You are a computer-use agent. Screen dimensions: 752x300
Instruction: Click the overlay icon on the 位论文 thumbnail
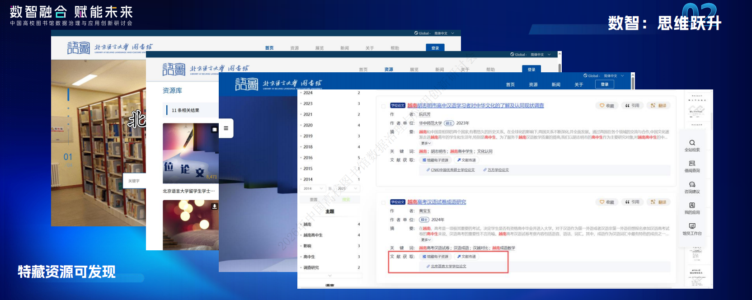pyautogui.click(x=215, y=129)
